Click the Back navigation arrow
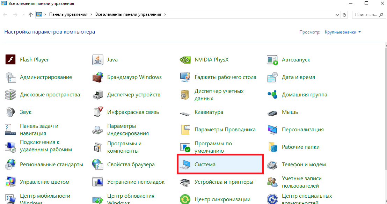Image resolution: width=387 pixels, height=204 pixels. [5, 15]
